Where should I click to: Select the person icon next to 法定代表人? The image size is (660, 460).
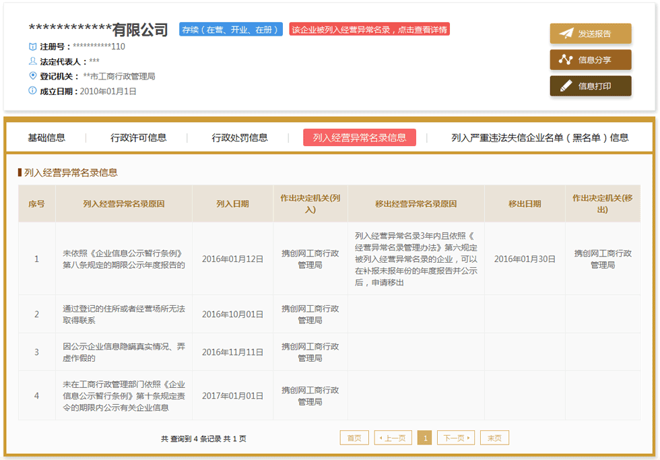(x=27, y=61)
